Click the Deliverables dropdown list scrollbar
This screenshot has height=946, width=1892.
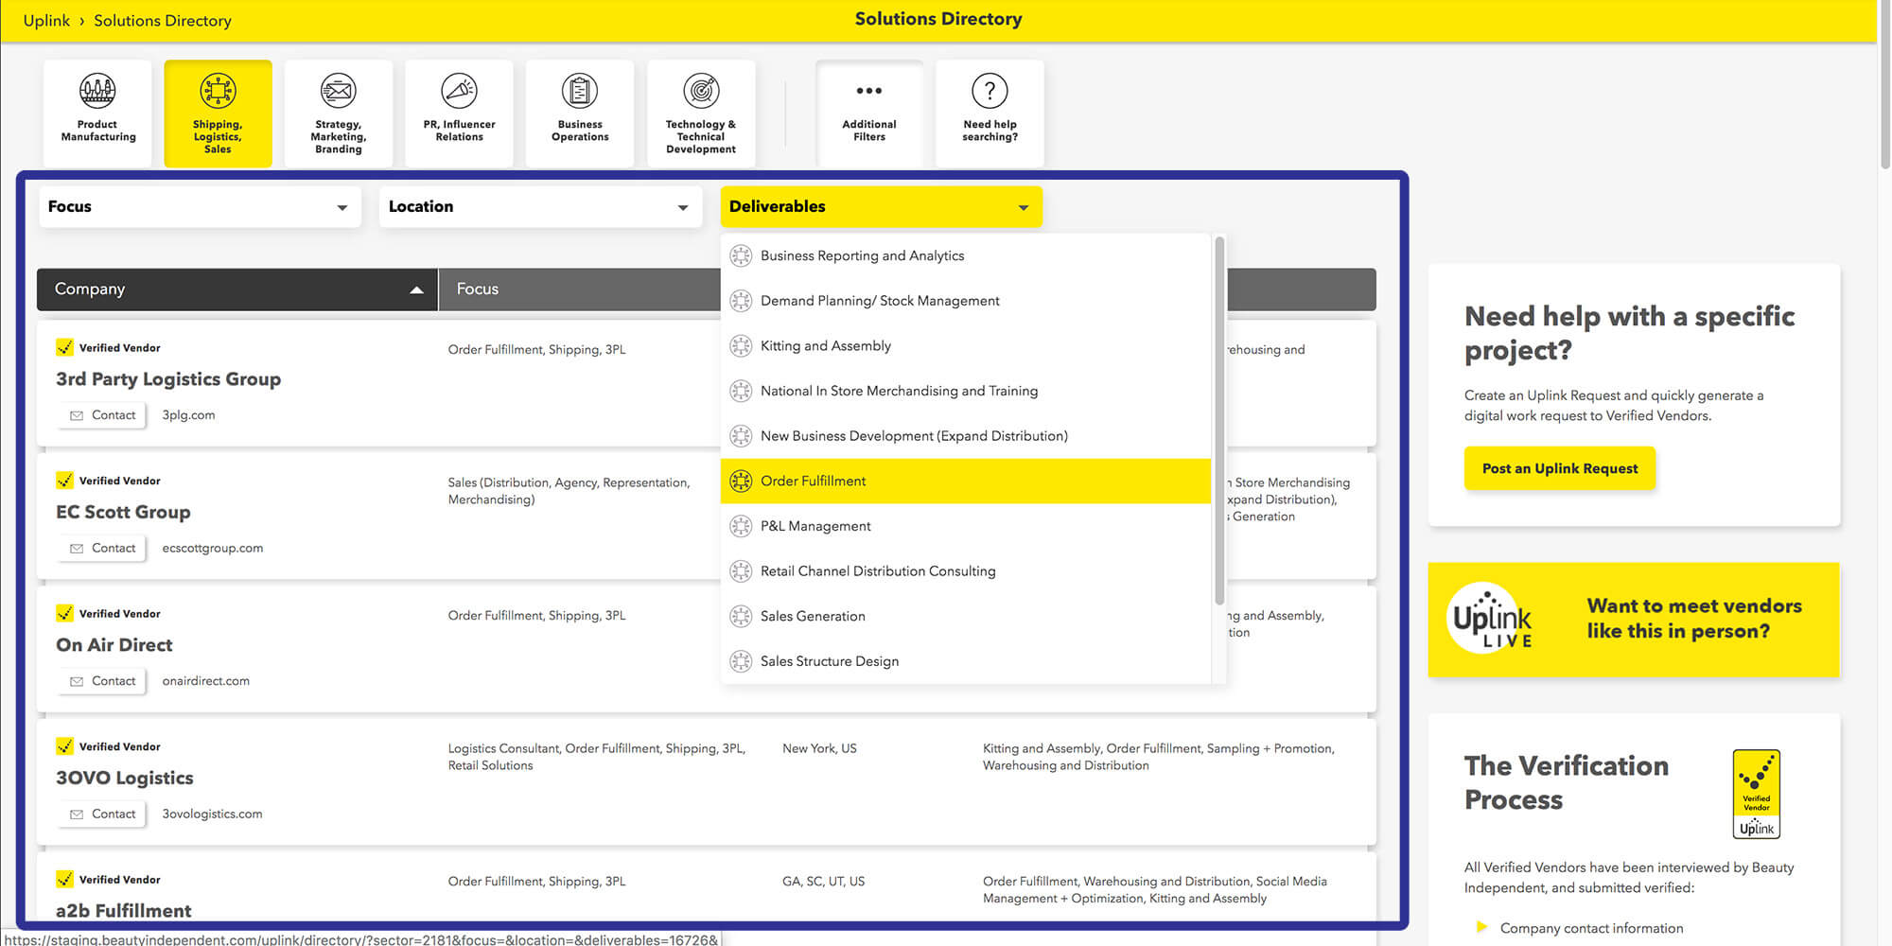1219,421
